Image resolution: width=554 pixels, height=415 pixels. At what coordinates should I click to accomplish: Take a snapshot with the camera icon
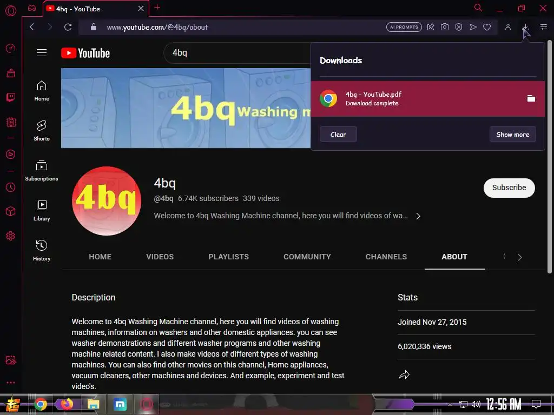point(445,27)
